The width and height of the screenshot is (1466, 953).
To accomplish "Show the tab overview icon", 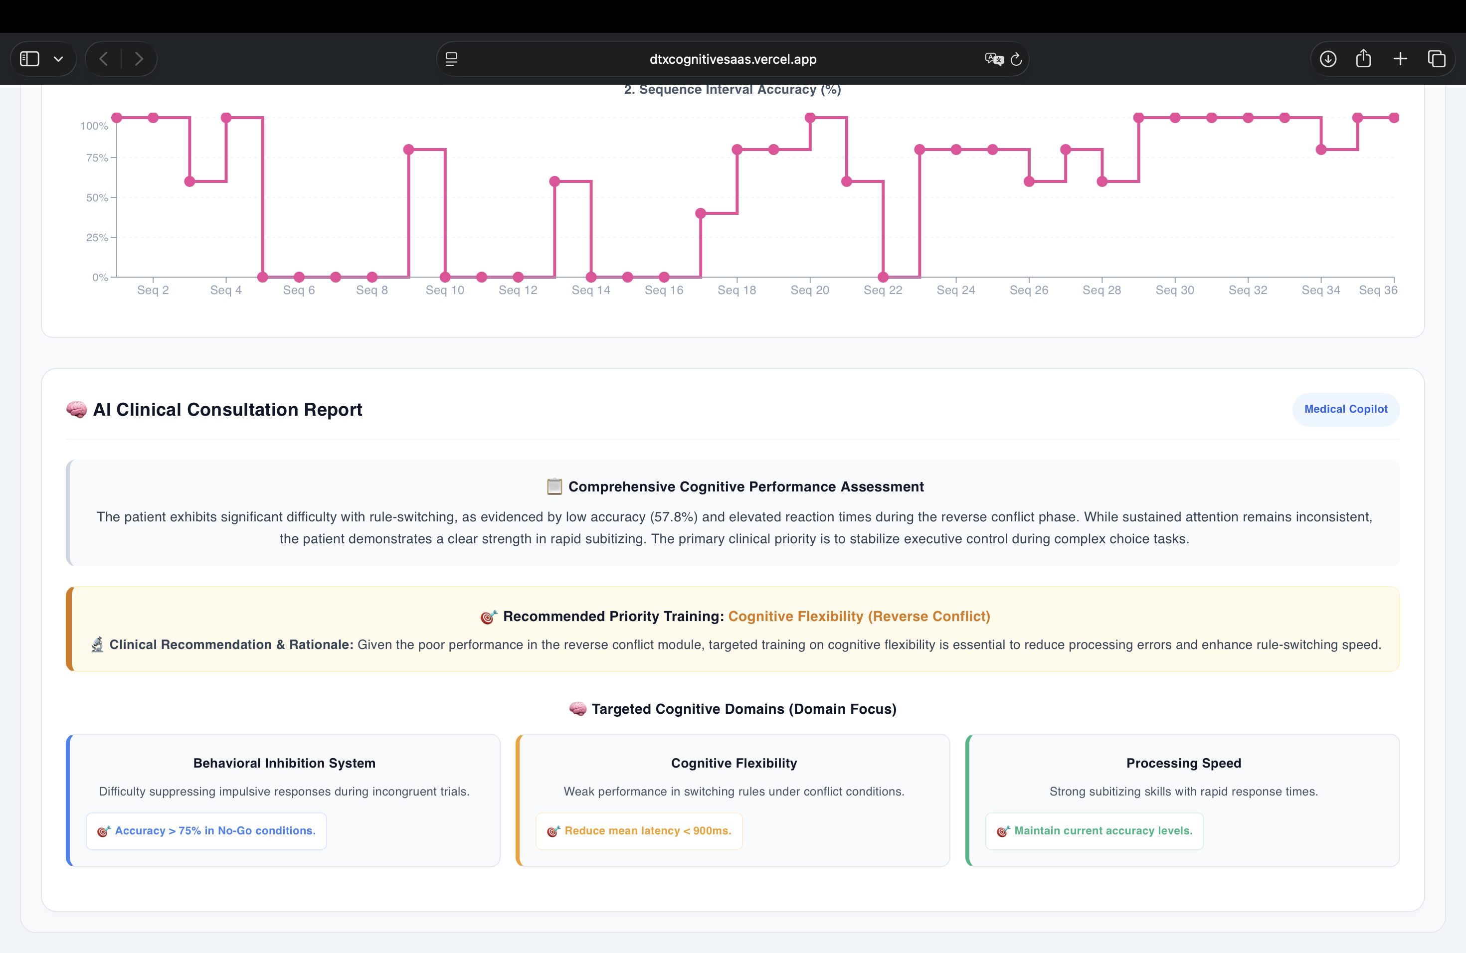I will point(1437,59).
